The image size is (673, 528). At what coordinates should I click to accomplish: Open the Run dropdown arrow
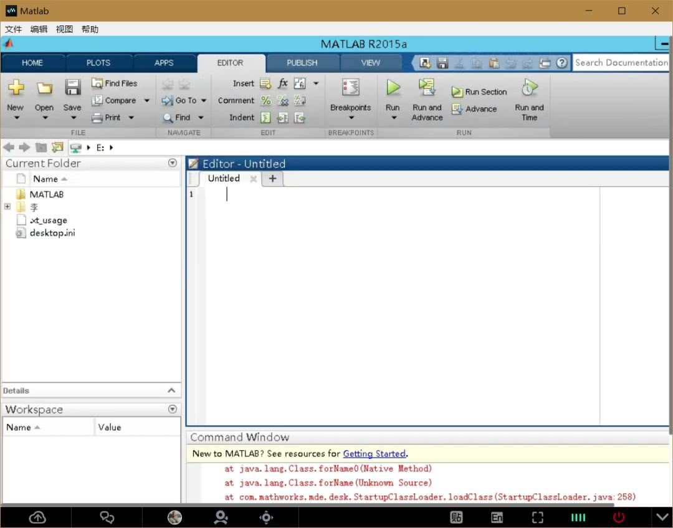pyautogui.click(x=394, y=118)
